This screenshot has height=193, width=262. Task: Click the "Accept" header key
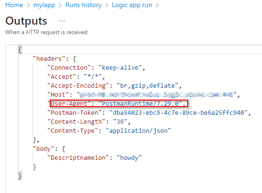pyautogui.click(x=62, y=77)
